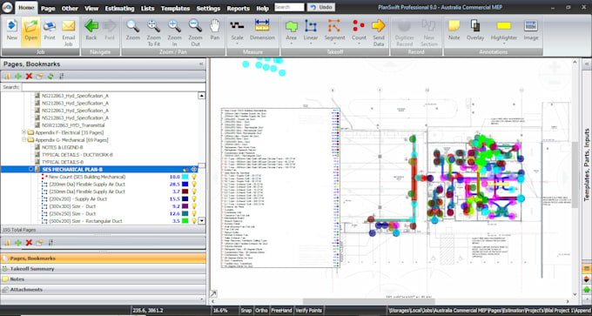Screen dimensions: 592x316
Task: Open the Page ribbon tab
Action: pos(48,9)
